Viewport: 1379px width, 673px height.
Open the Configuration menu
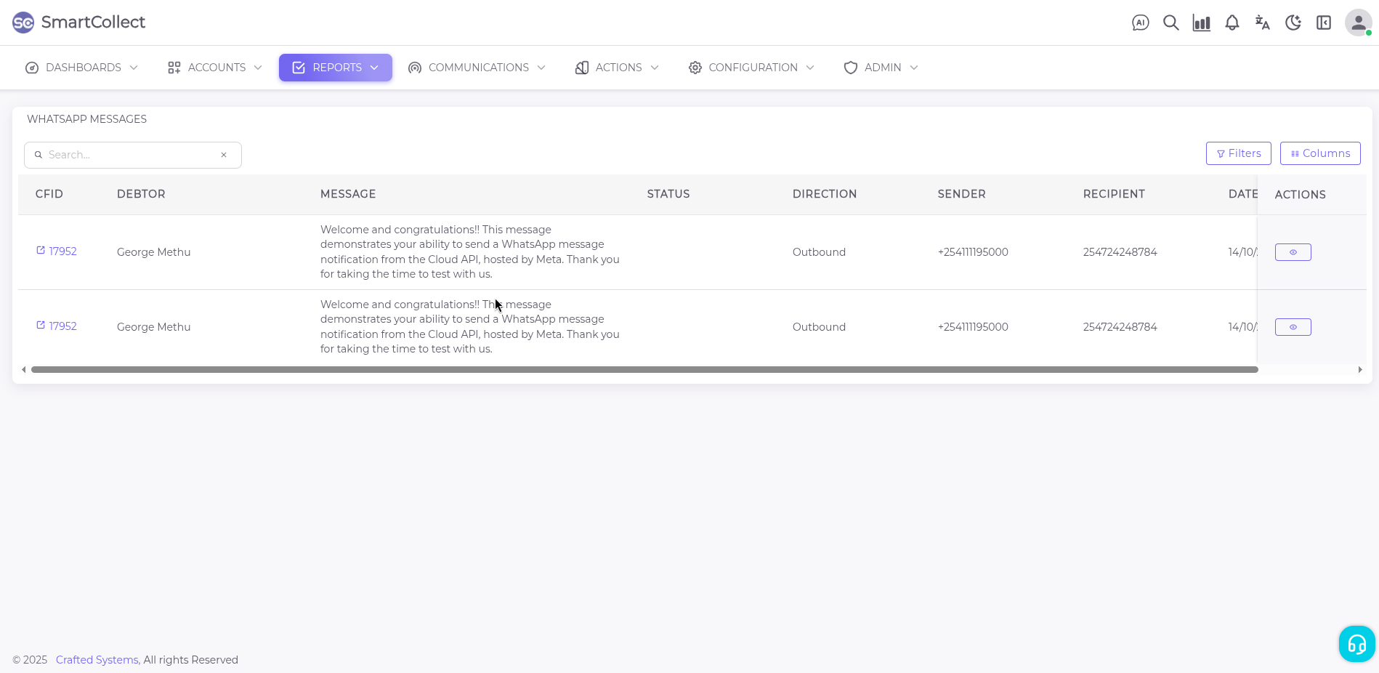751,68
